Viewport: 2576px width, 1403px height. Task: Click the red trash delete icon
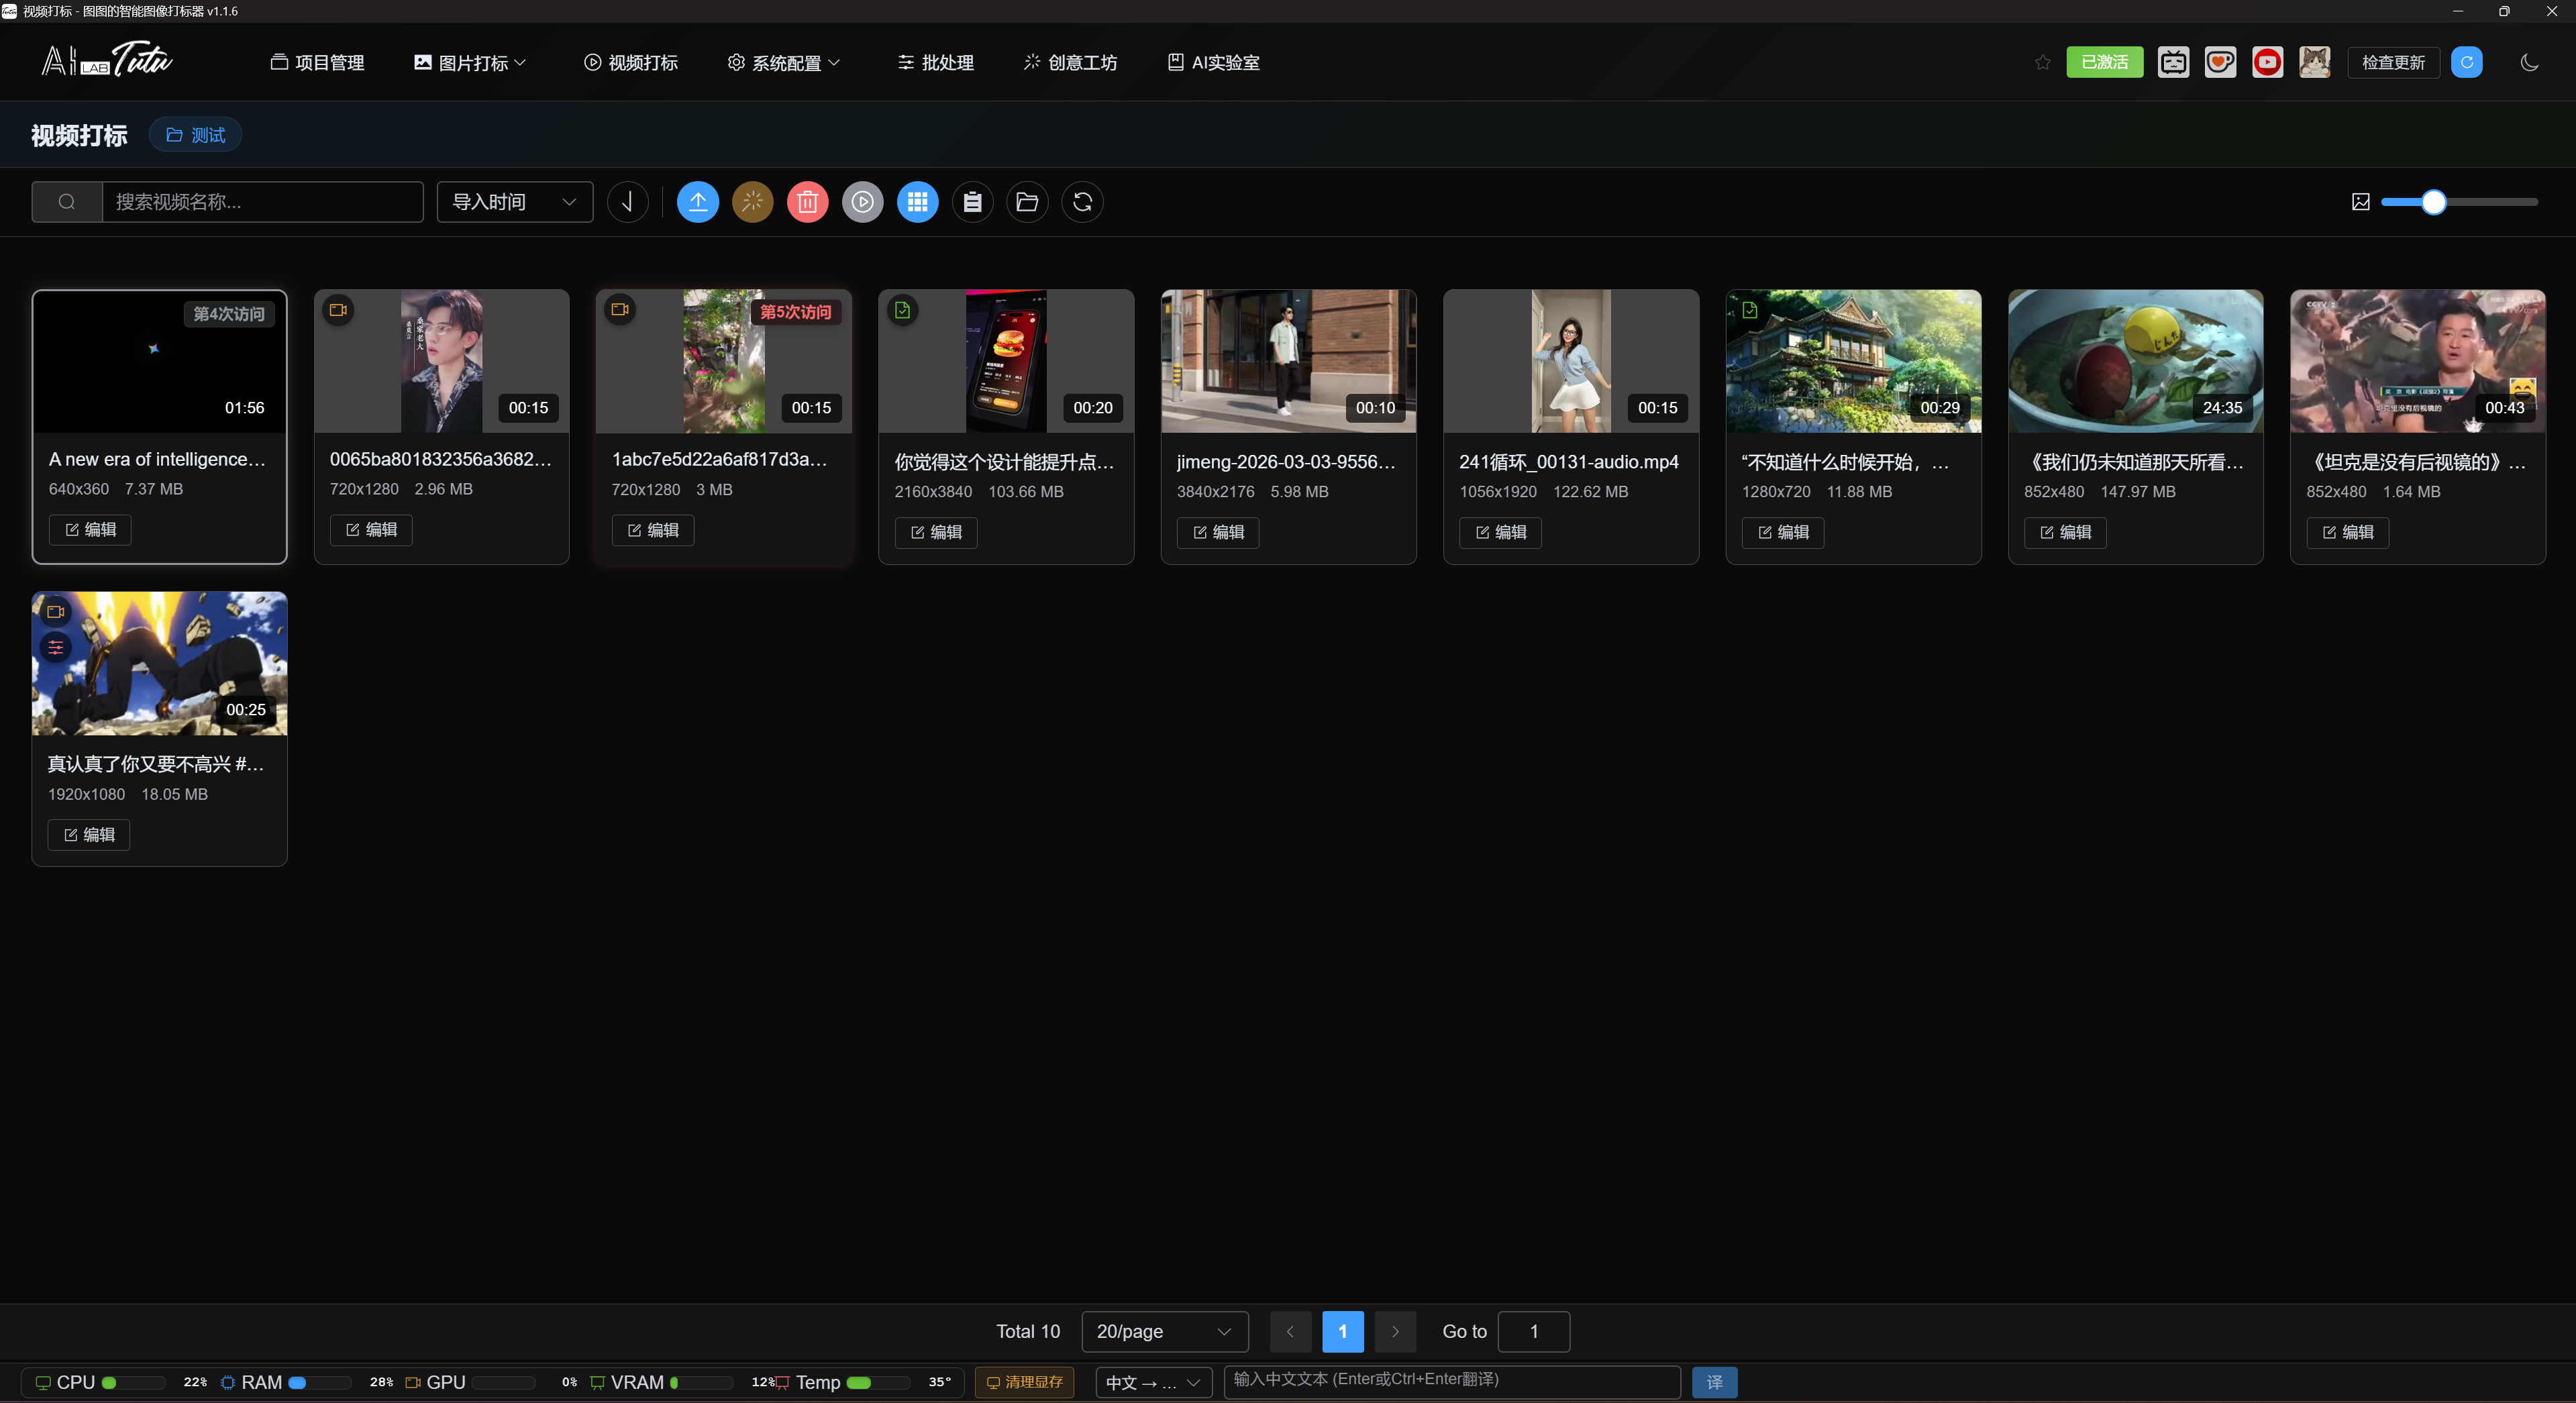point(807,202)
